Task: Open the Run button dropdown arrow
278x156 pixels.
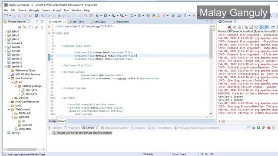Action: (109, 16)
